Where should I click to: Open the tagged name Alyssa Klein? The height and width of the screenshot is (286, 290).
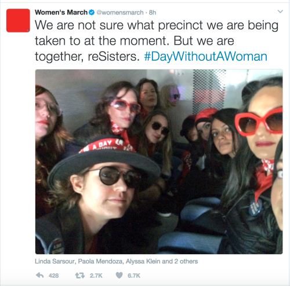tap(143, 261)
